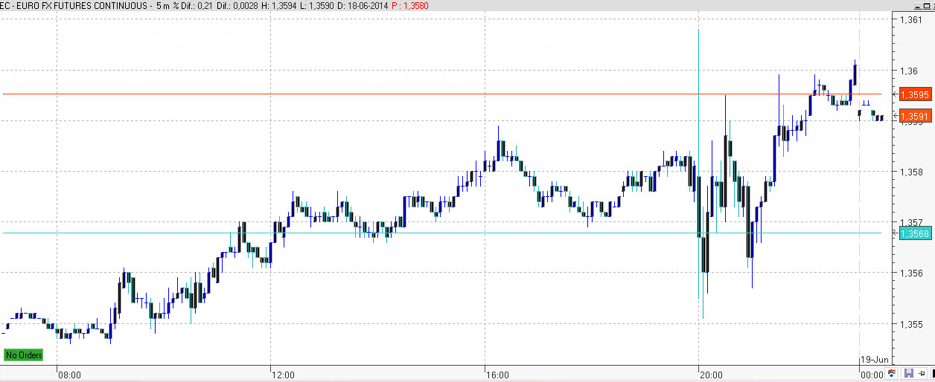Click the purple floppy disk save icon
Viewport: 935px width, 382px height.
909,373
